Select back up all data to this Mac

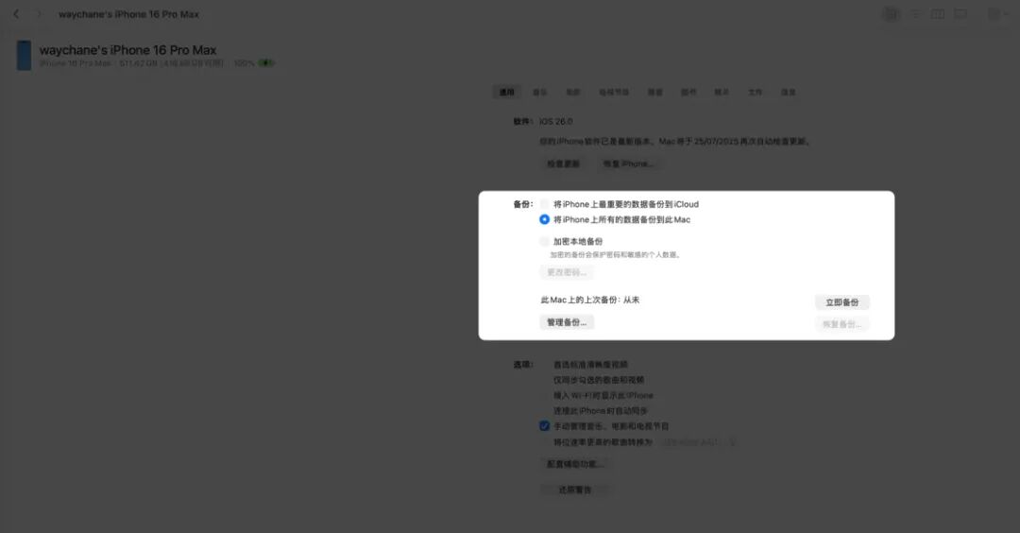(545, 220)
